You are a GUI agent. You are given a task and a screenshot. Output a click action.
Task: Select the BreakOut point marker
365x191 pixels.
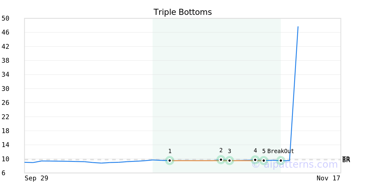(281, 160)
